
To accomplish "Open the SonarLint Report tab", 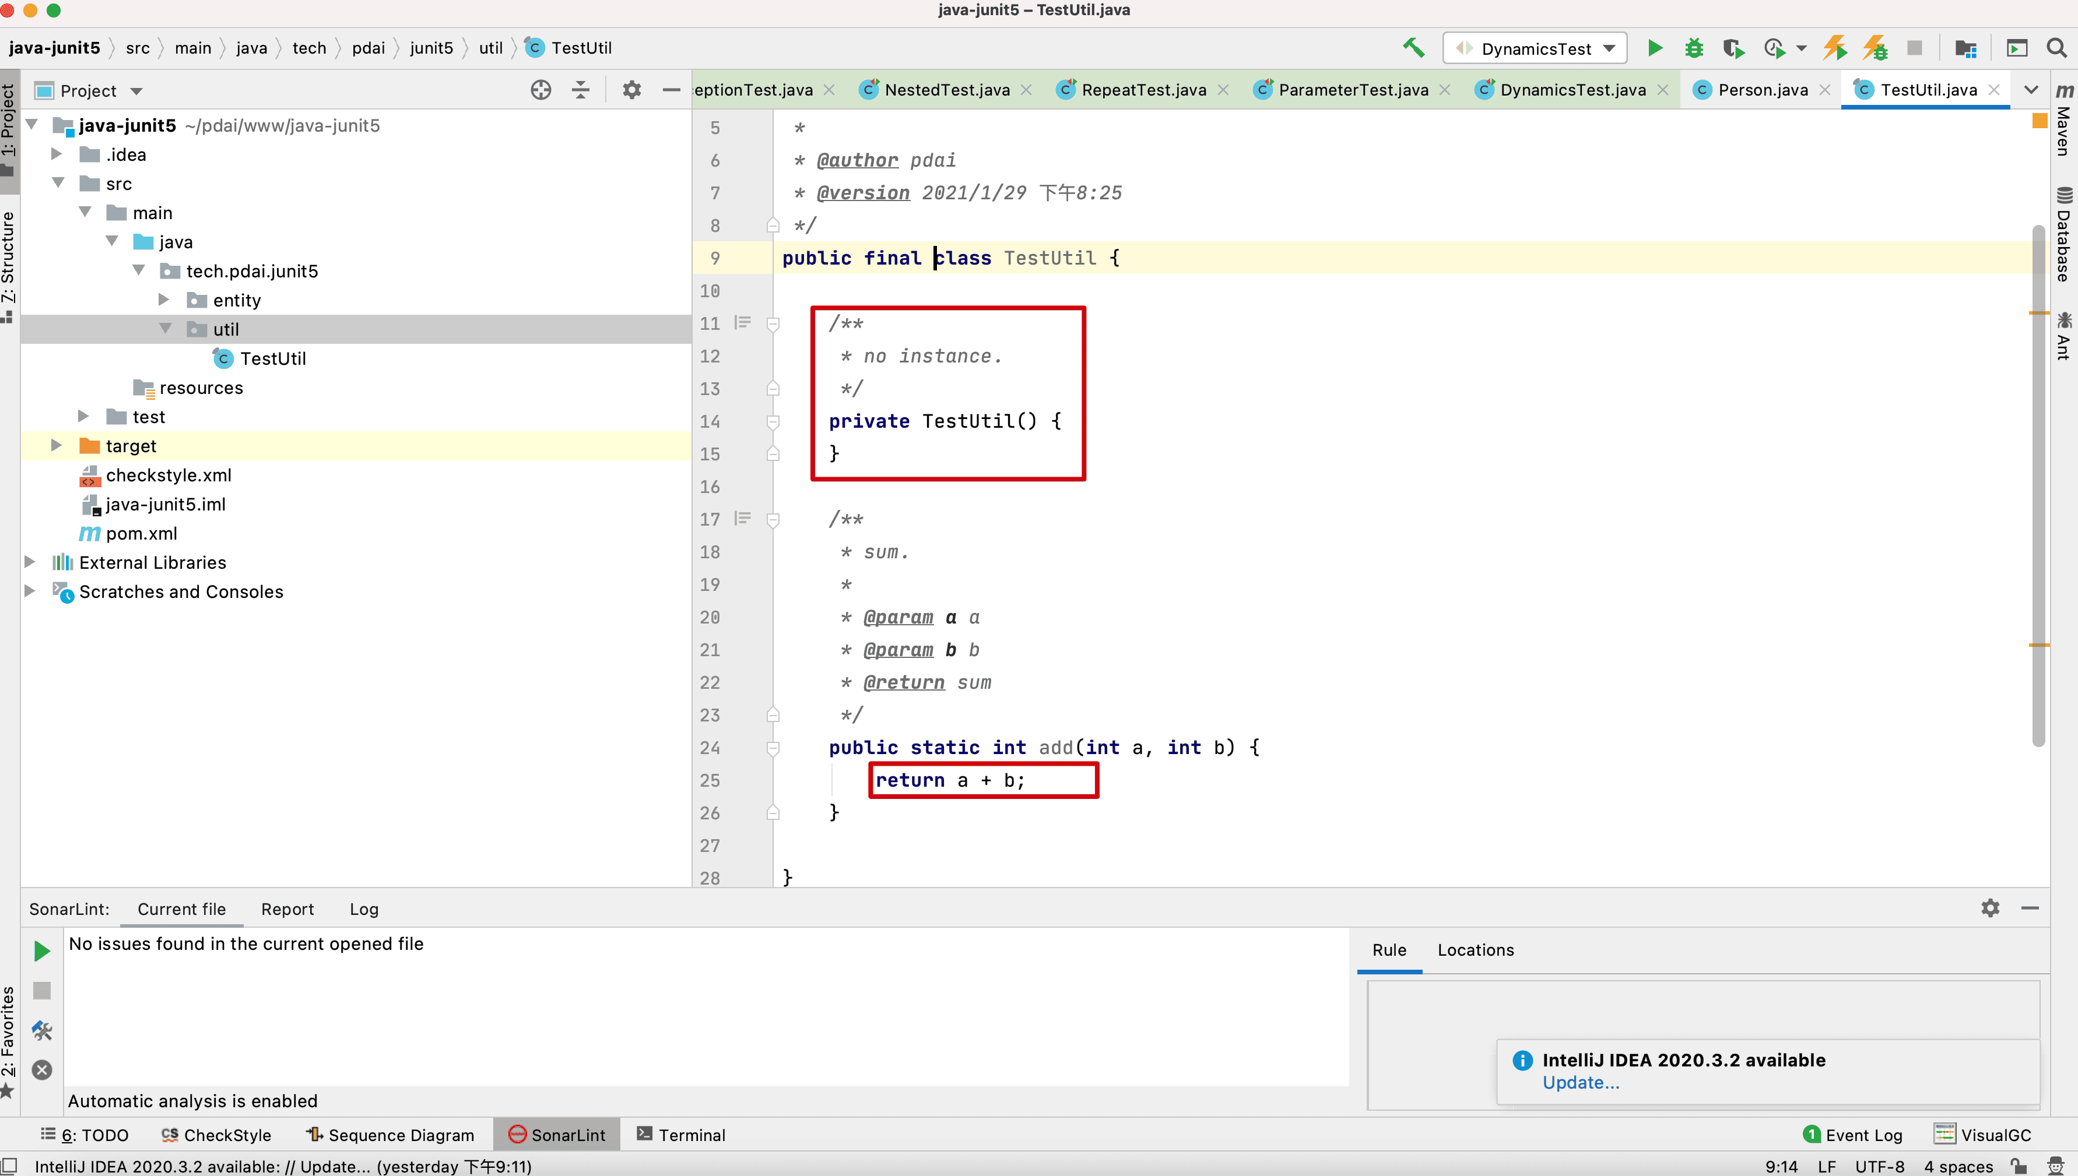I will pos(287,909).
